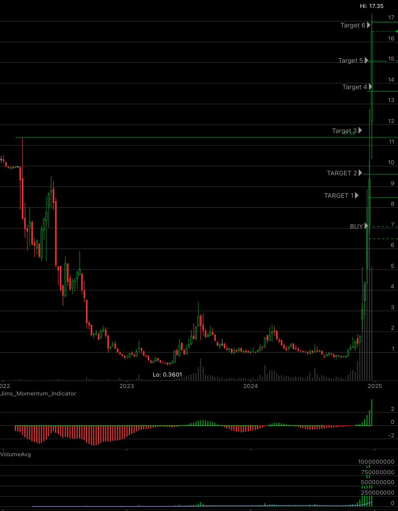Click the price axis value 7
The image size is (398, 511).
pos(393,225)
